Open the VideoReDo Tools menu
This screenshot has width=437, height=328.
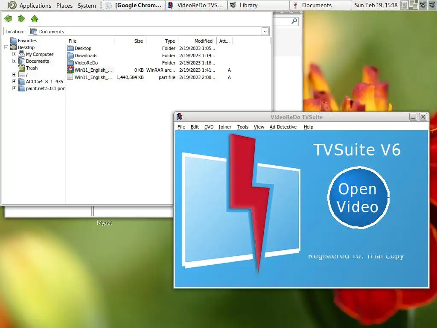243,127
